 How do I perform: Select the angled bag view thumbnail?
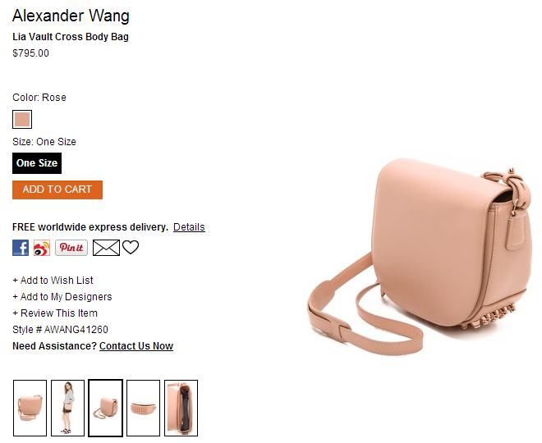coord(105,408)
